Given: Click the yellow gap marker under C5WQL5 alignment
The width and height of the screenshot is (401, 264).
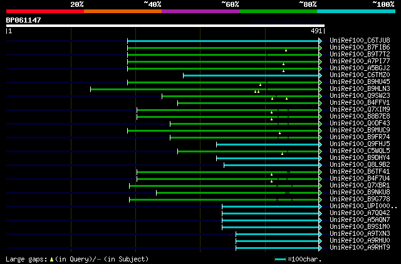Looking at the screenshot, I should coord(283,154).
